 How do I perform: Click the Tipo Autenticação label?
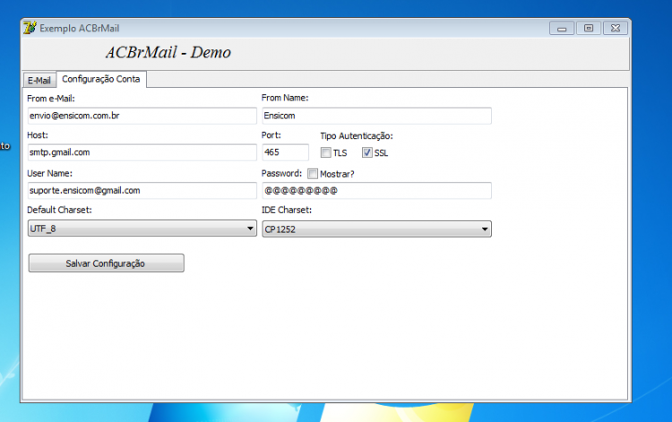(357, 136)
